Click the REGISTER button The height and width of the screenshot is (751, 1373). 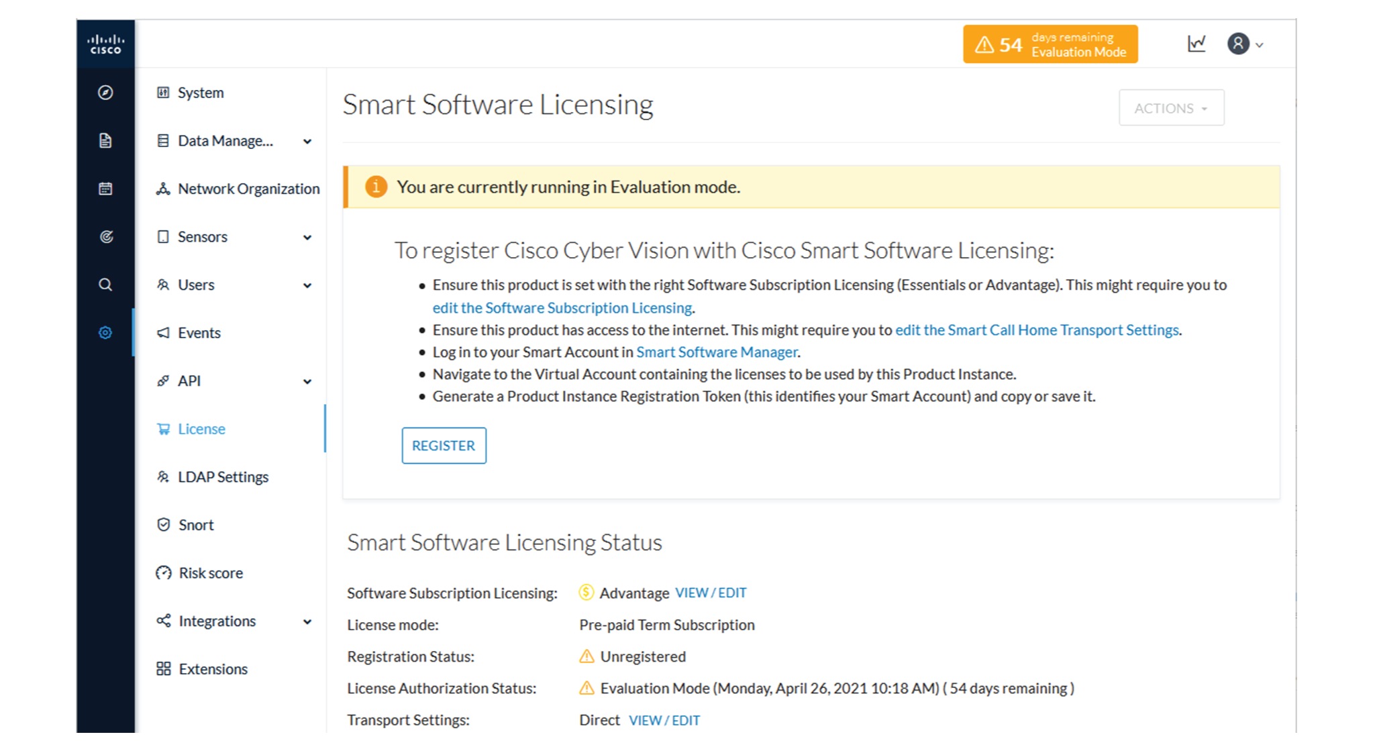pyautogui.click(x=444, y=445)
